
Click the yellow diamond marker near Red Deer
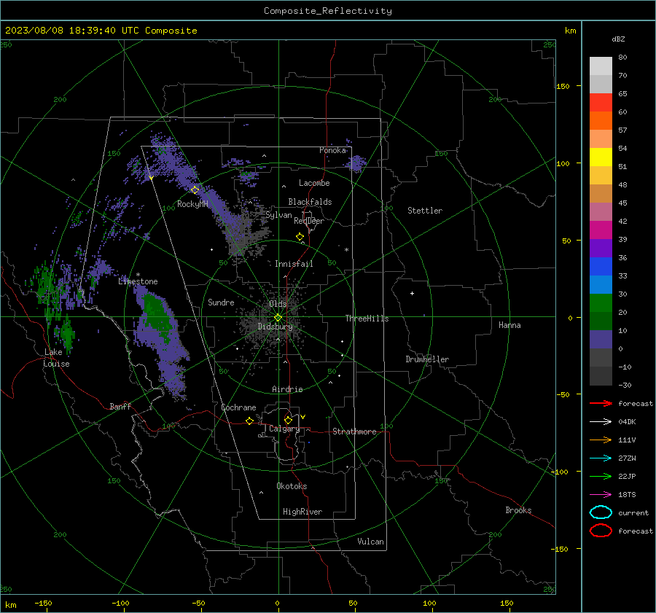[x=300, y=237]
